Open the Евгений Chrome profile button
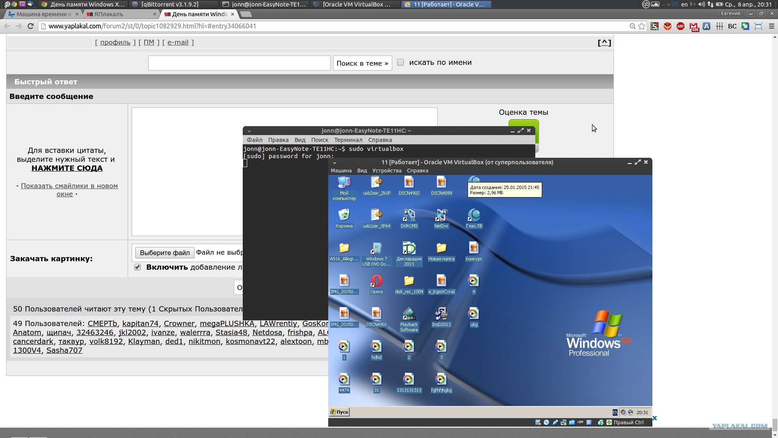This screenshot has height=438, width=778. point(731,13)
